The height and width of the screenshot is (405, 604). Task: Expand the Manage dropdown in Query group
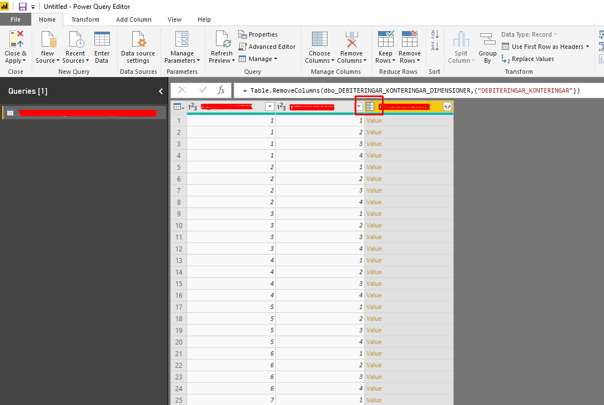(276, 59)
